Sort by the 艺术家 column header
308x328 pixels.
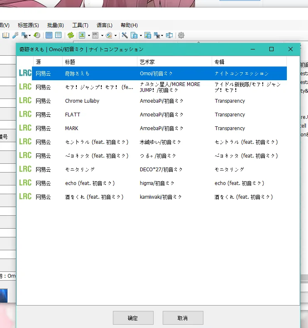pos(174,62)
